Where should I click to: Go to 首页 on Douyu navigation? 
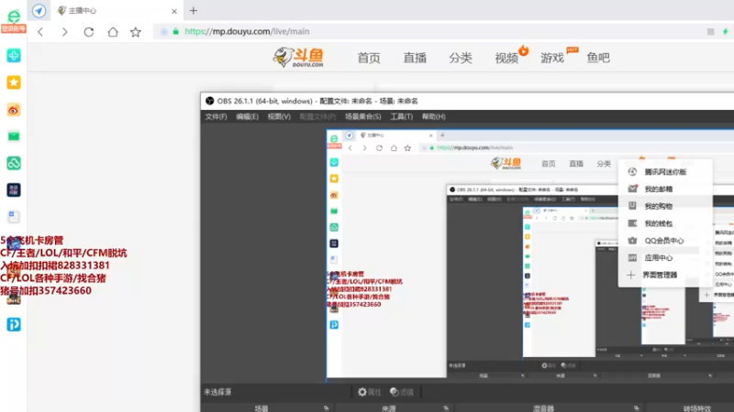(369, 58)
